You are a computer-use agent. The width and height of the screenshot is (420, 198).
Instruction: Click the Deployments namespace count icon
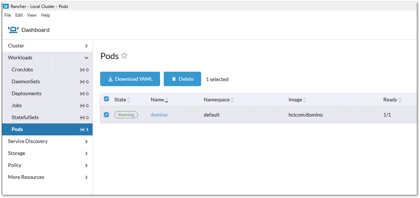(82, 94)
